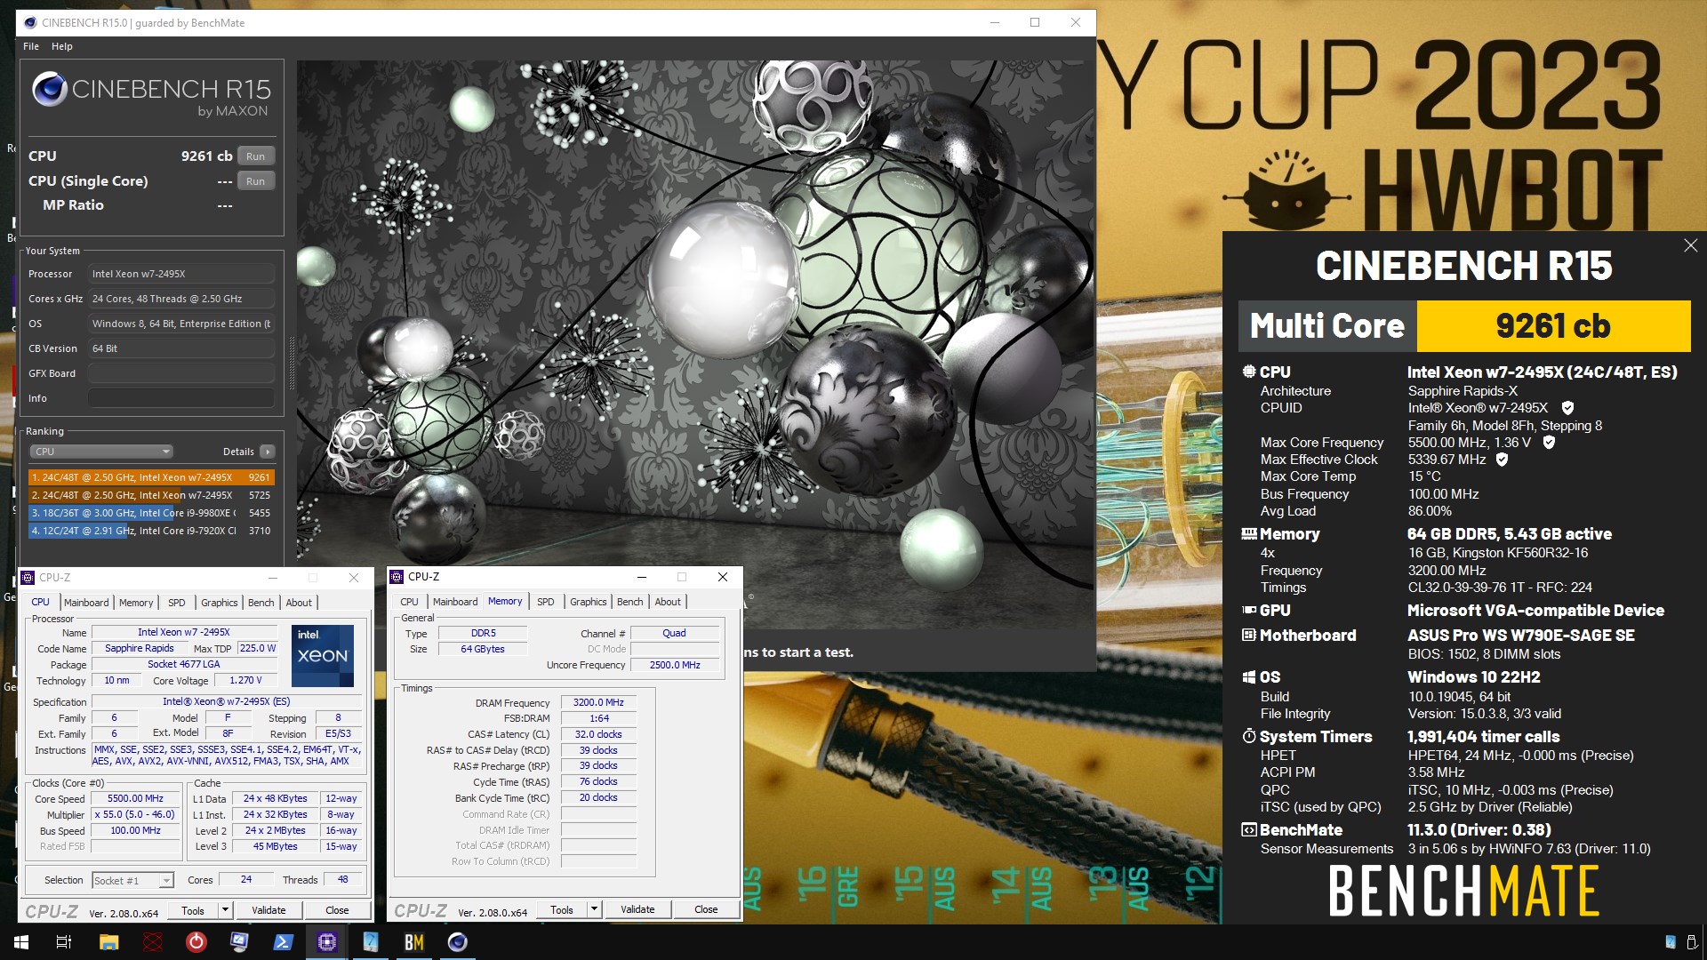Viewport: 1707px width, 960px height.
Task: Open Tools dropdown arrow in left CPU-Z
Action: pos(225,911)
